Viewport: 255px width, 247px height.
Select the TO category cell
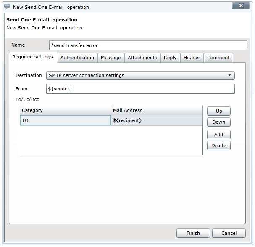coord(65,120)
